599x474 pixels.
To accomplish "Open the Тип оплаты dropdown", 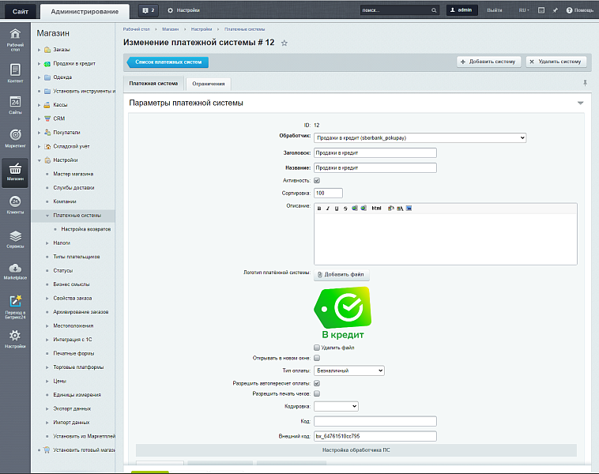I will (x=348, y=371).
